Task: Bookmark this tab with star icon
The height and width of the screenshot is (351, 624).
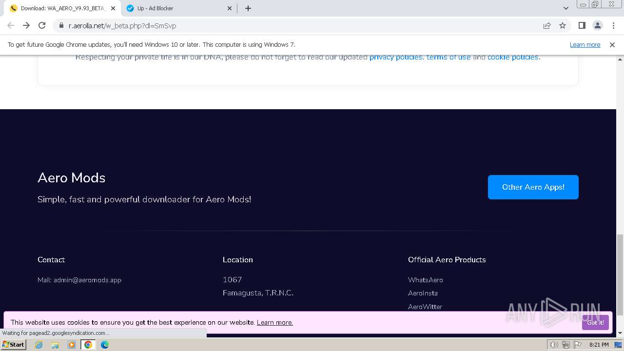Action: click(563, 26)
